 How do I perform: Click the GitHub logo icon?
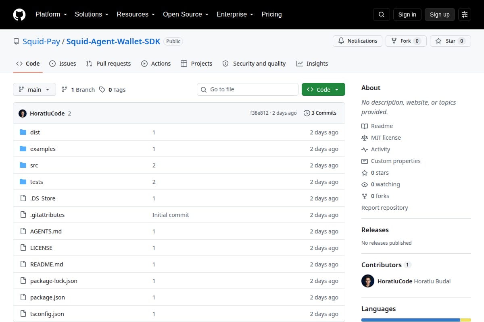[x=19, y=14]
